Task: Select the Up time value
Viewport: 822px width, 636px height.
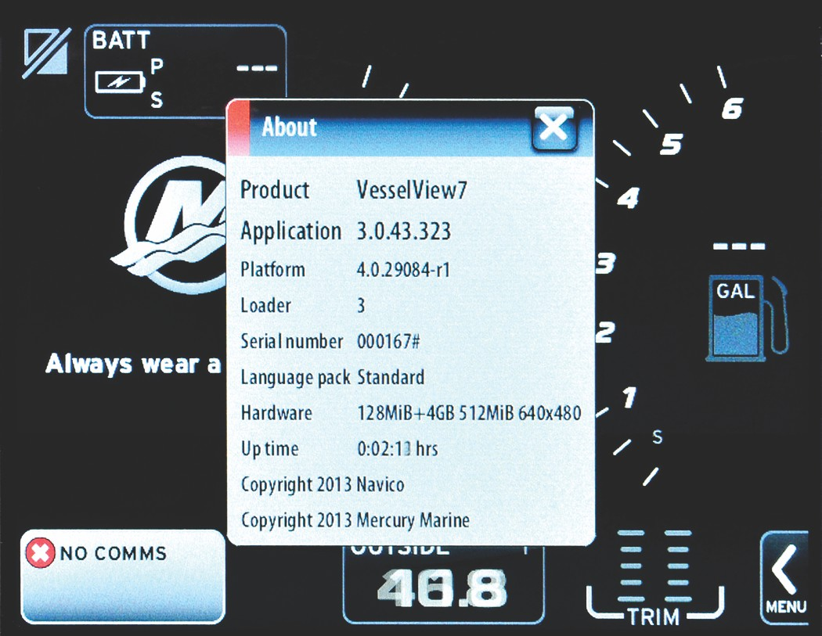Action: click(397, 449)
